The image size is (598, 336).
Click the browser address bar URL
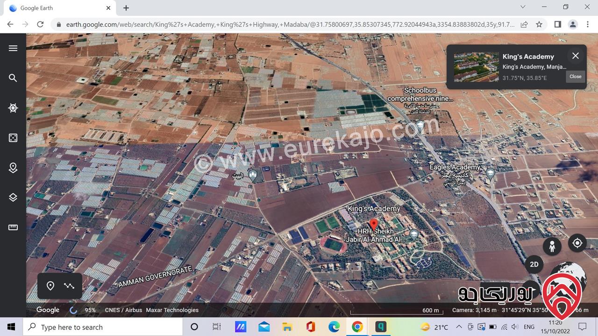[290, 24]
